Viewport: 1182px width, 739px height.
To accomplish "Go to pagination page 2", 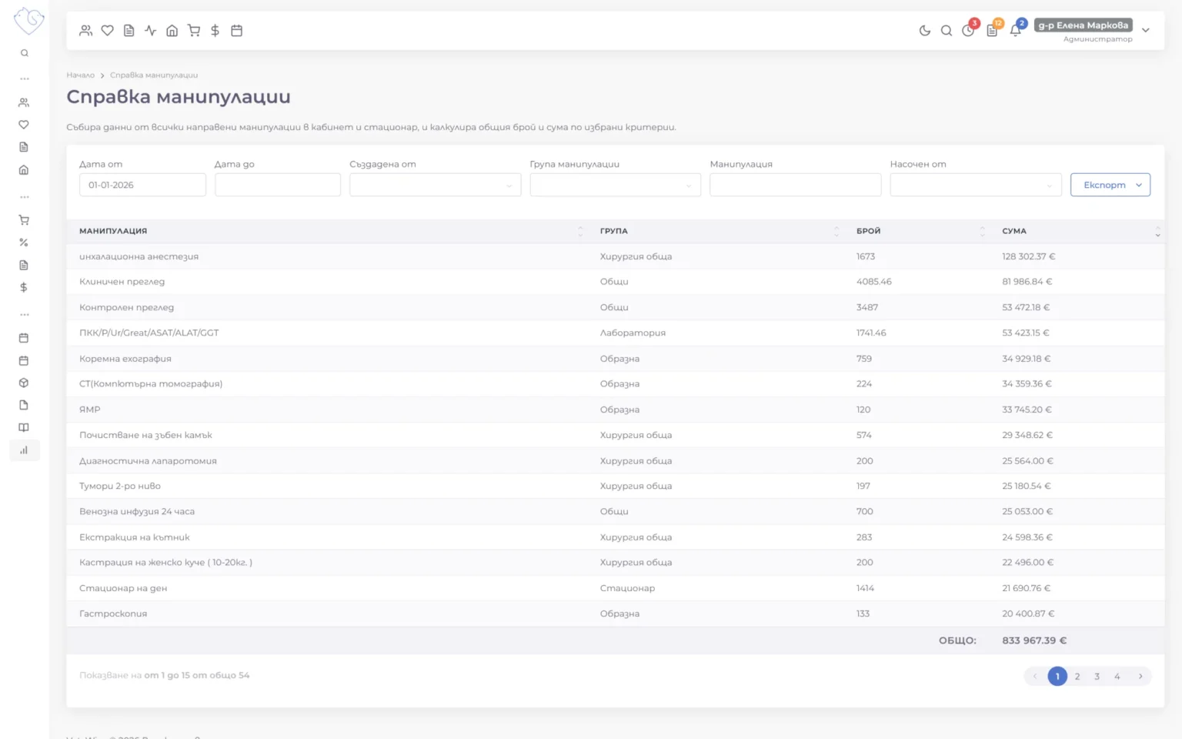I will (1077, 677).
